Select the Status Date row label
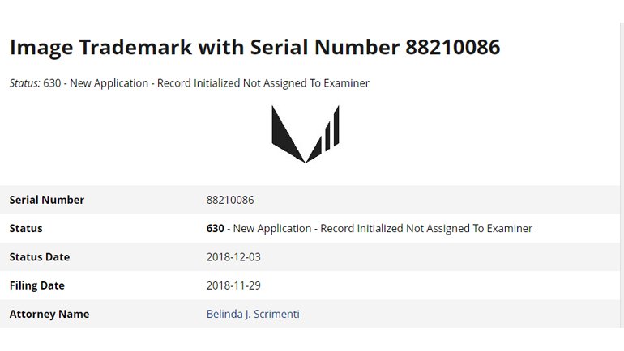Viewport: 624px width, 351px height. point(40,257)
